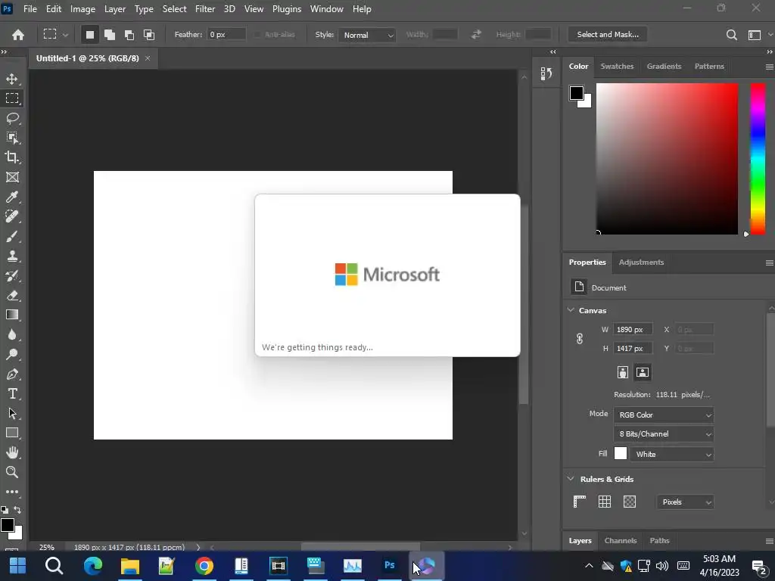Open the Properties panel options menu

769,263
